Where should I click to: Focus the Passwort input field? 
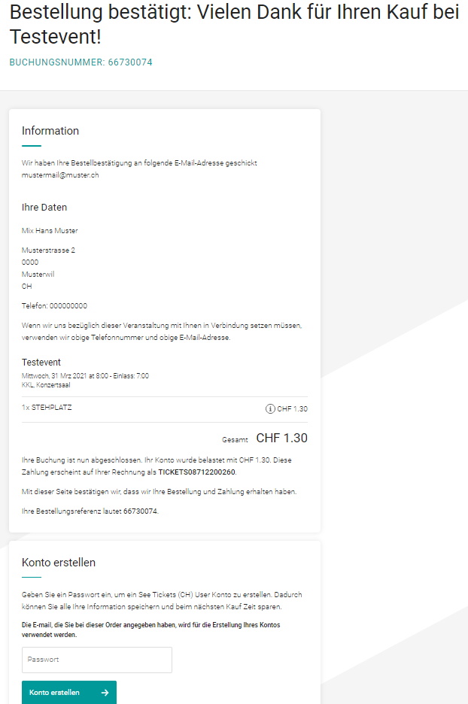point(97,660)
